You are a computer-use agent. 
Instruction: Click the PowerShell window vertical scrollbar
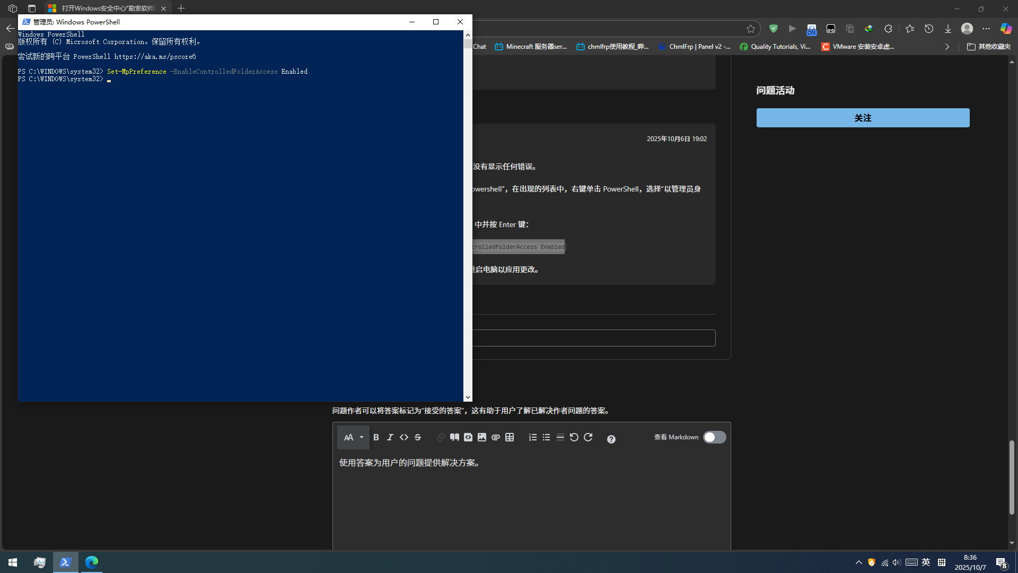click(x=468, y=212)
